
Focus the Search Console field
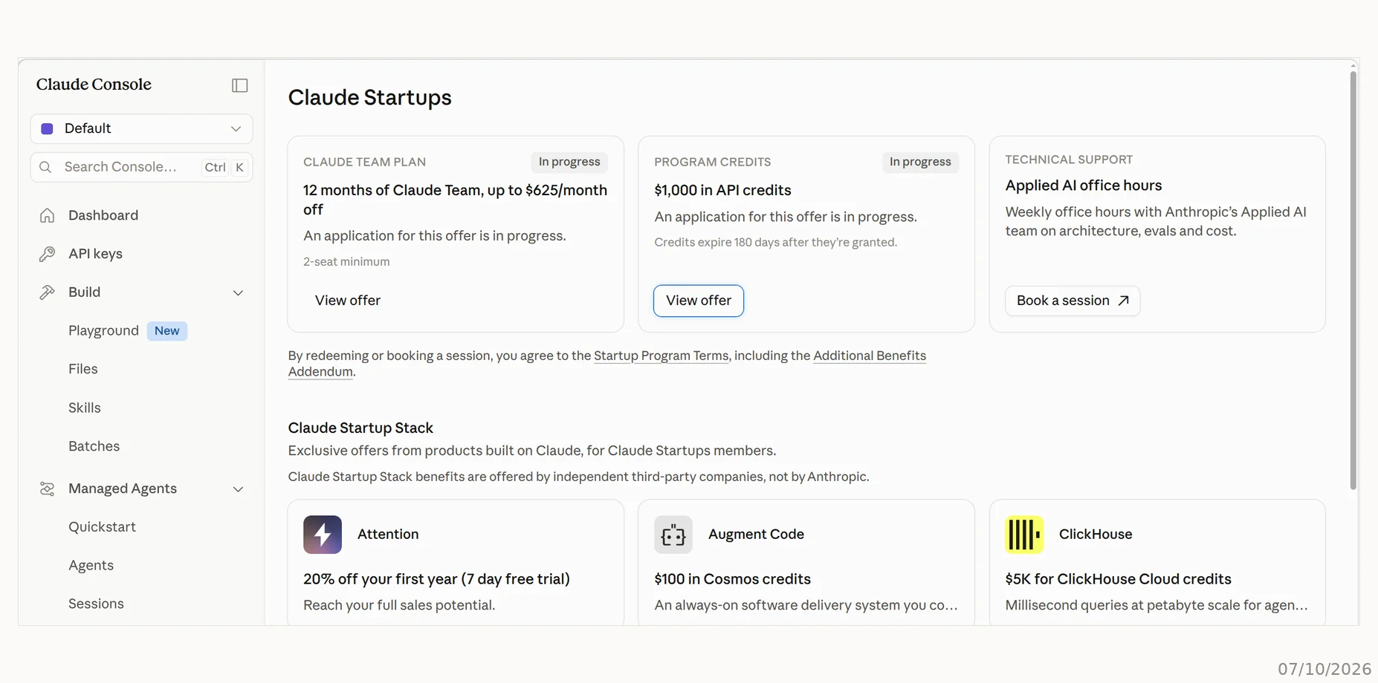(x=141, y=167)
